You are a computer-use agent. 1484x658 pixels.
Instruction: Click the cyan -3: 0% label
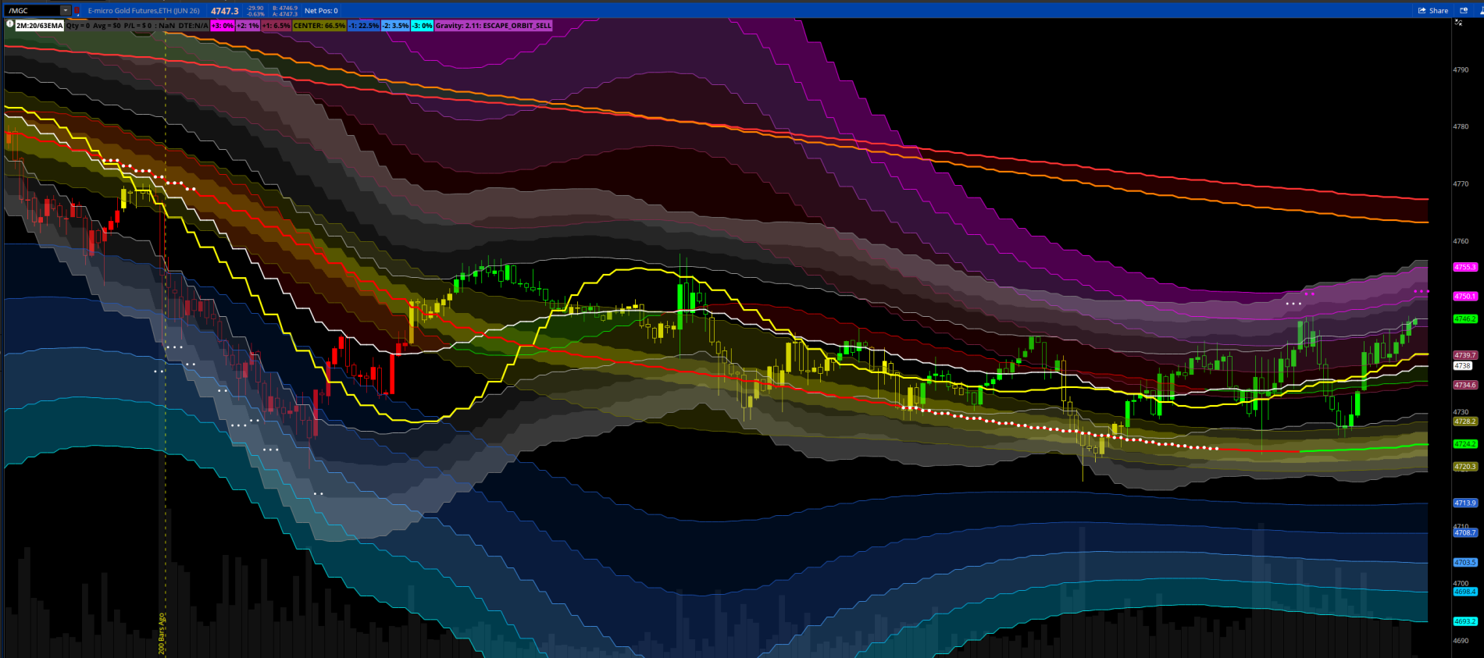pos(422,26)
